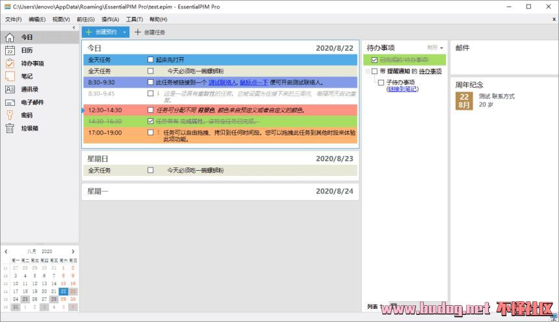Screen dimensions: 559x322
Task: Click the 星期日 2020/8/23 day header
Action: coord(220,158)
